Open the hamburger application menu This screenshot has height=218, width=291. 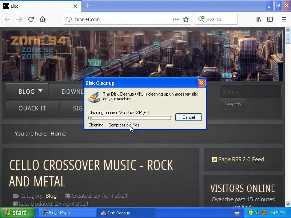click(284, 19)
